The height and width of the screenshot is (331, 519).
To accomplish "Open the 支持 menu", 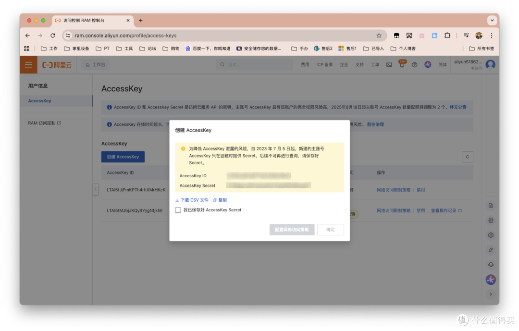I will [x=359, y=64].
